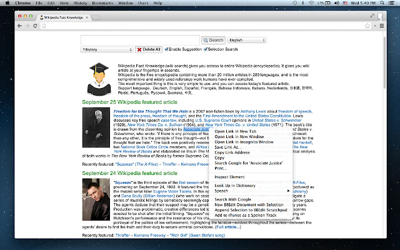Image resolution: width=400 pixels, height=250 pixels.
Task: Open U.S. Supreme Court link
Action: 212,121
